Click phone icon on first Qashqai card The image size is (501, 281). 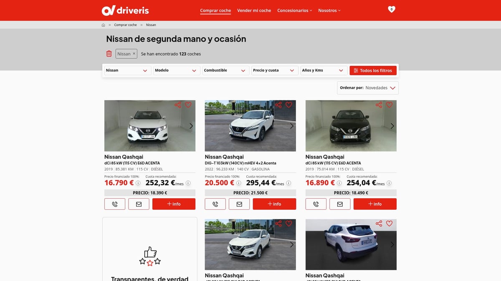click(x=115, y=204)
